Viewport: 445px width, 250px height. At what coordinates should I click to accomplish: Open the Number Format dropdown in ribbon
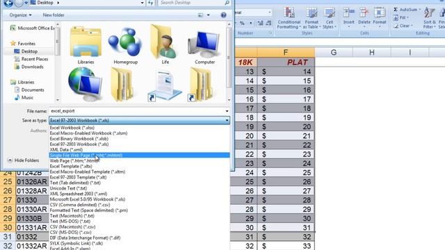tap(269, 12)
